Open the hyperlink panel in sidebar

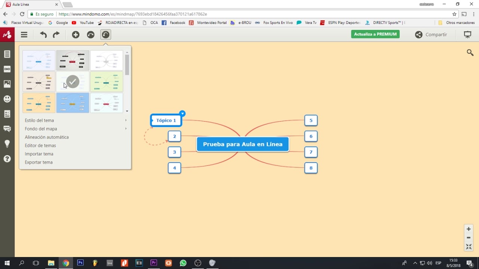(7, 69)
